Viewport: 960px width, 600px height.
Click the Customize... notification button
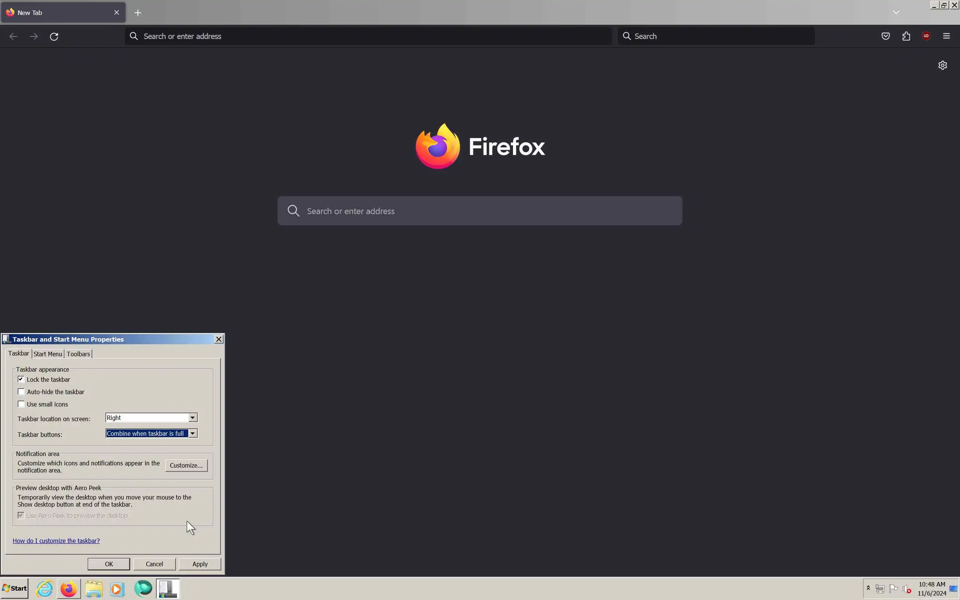pos(186,465)
